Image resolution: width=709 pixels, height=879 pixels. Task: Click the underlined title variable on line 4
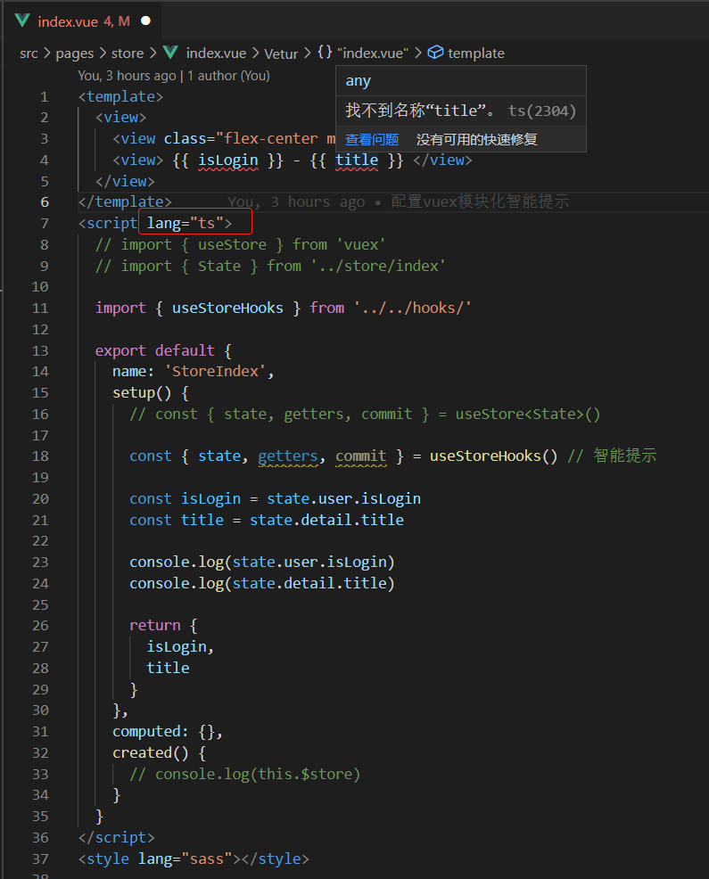pos(357,160)
